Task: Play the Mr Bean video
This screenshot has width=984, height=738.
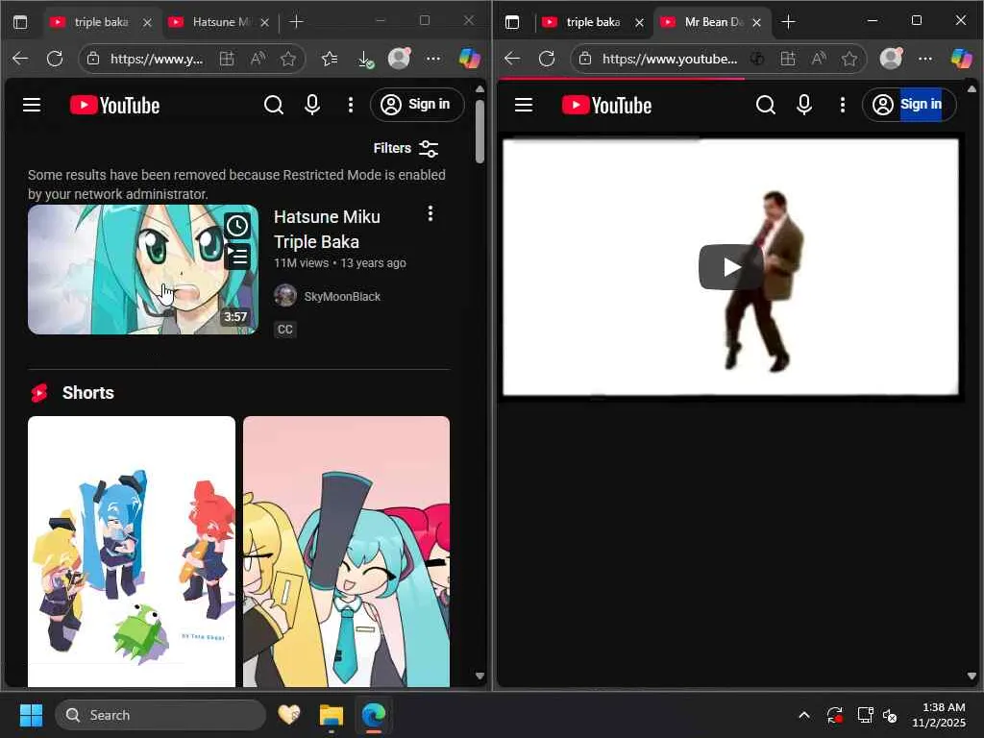Action: pos(730,267)
